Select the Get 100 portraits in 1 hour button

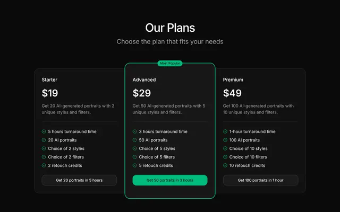(x=261, y=180)
